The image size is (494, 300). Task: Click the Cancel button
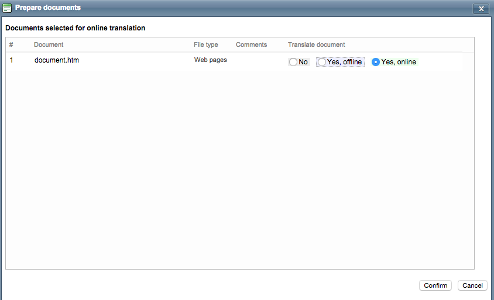point(472,285)
